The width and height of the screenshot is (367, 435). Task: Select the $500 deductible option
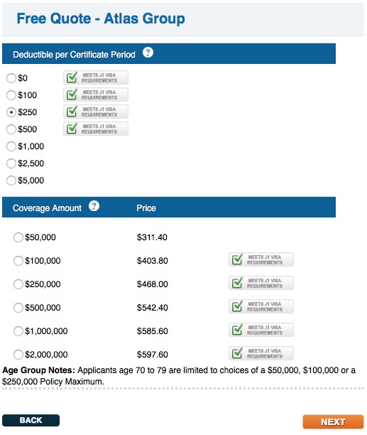pyautogui.click(x=11, y=129)
